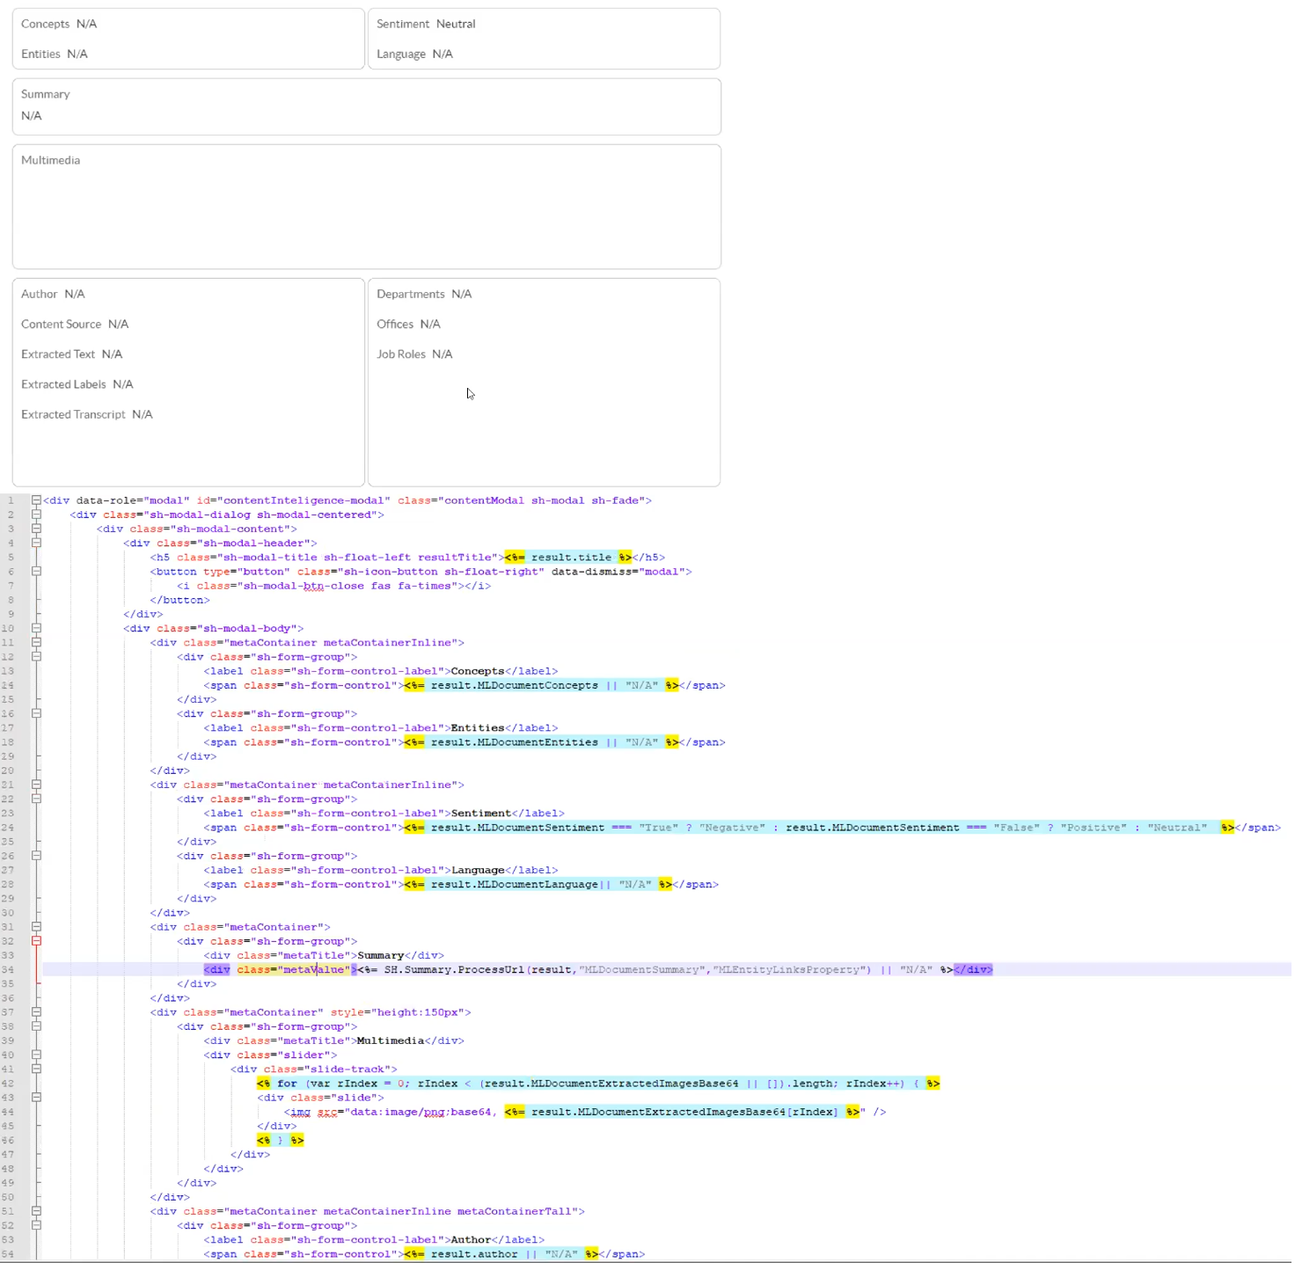Click the result.MLDocumentLanguage expression on line 28

click(514, 885)
